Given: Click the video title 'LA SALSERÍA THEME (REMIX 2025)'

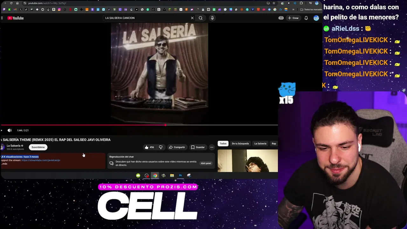Looking at the screenshot, I should click(27, 140).
